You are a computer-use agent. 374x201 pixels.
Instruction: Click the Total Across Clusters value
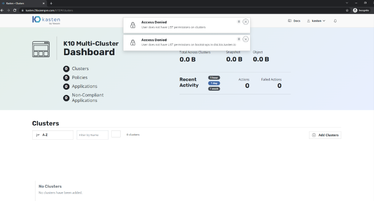click(187, 59)
